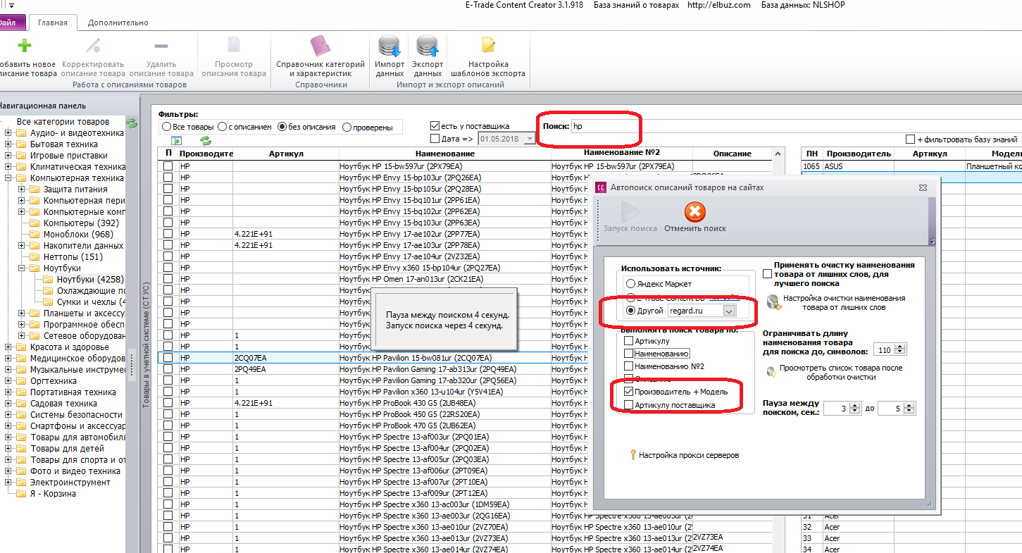Viewport: 1022px width, 553px height.
Task: Decrease the maximum pause seconds spinner
Action: (x=909, y=411)
